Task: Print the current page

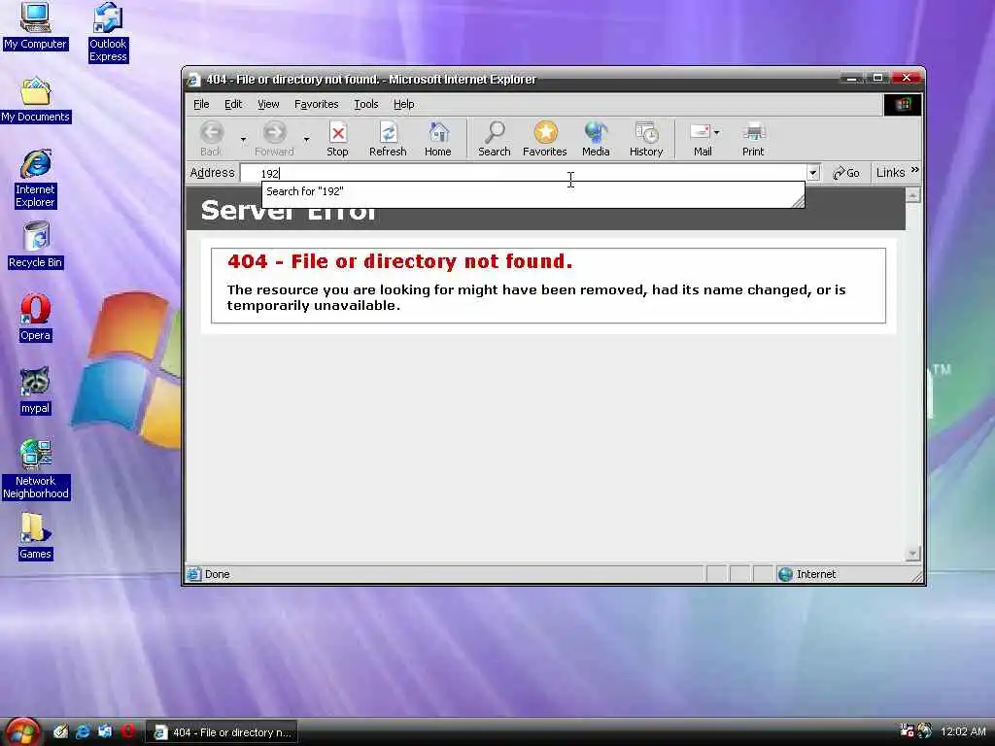Action: [x=753, y=139]
